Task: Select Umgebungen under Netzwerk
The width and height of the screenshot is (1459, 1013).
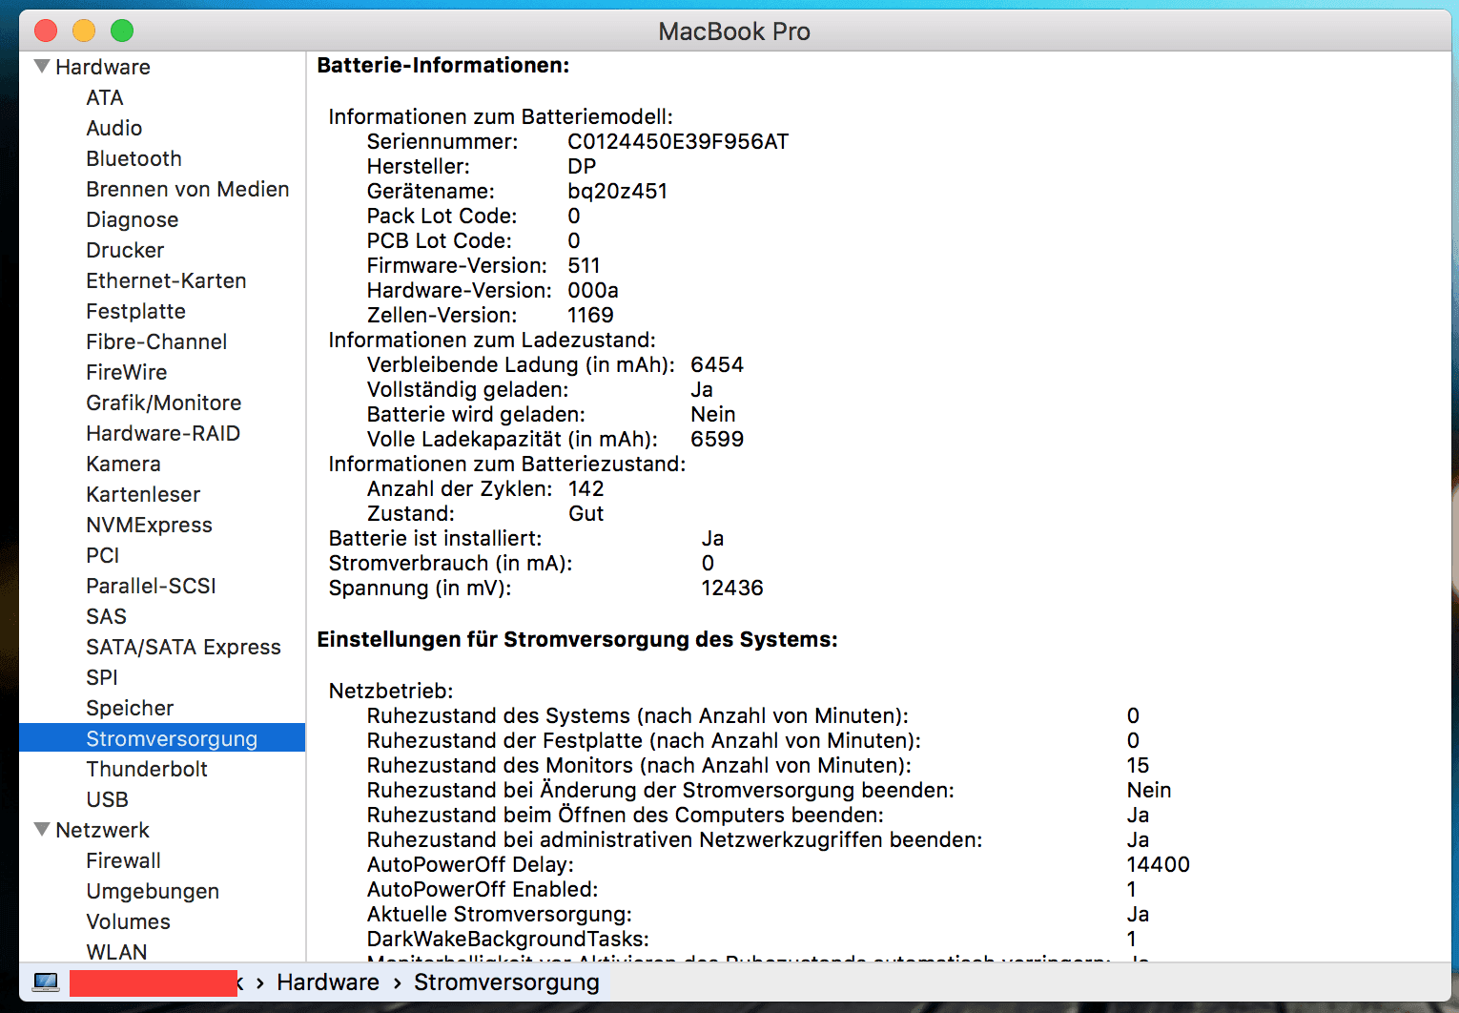Action: (153, 891)
